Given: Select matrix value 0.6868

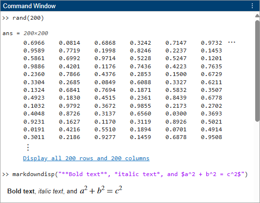Looking at the screenshot, I should tap(105, 43).
